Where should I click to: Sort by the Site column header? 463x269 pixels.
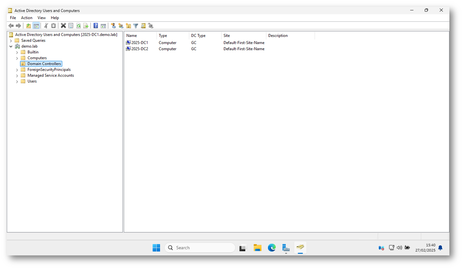click(x=244, y=36)
